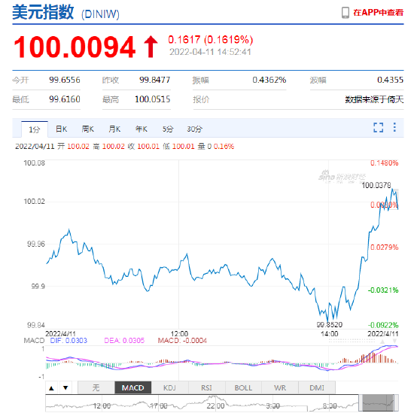
Task: Select the RSI indicator button
Action: coord(206,387)
